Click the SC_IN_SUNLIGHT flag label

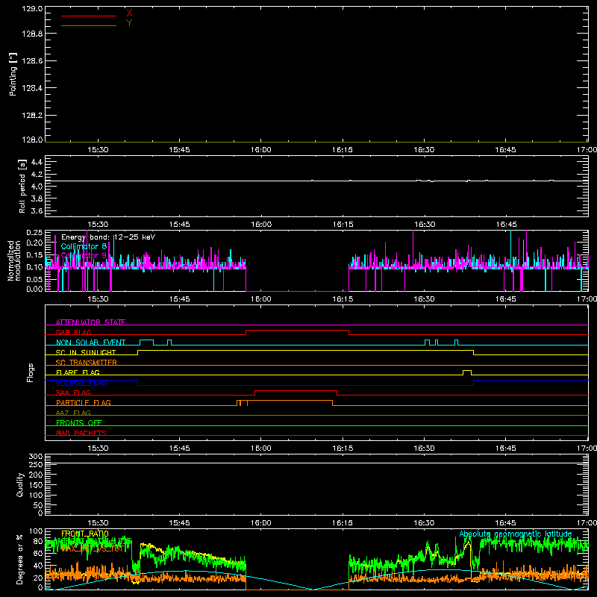coord(86,352)
